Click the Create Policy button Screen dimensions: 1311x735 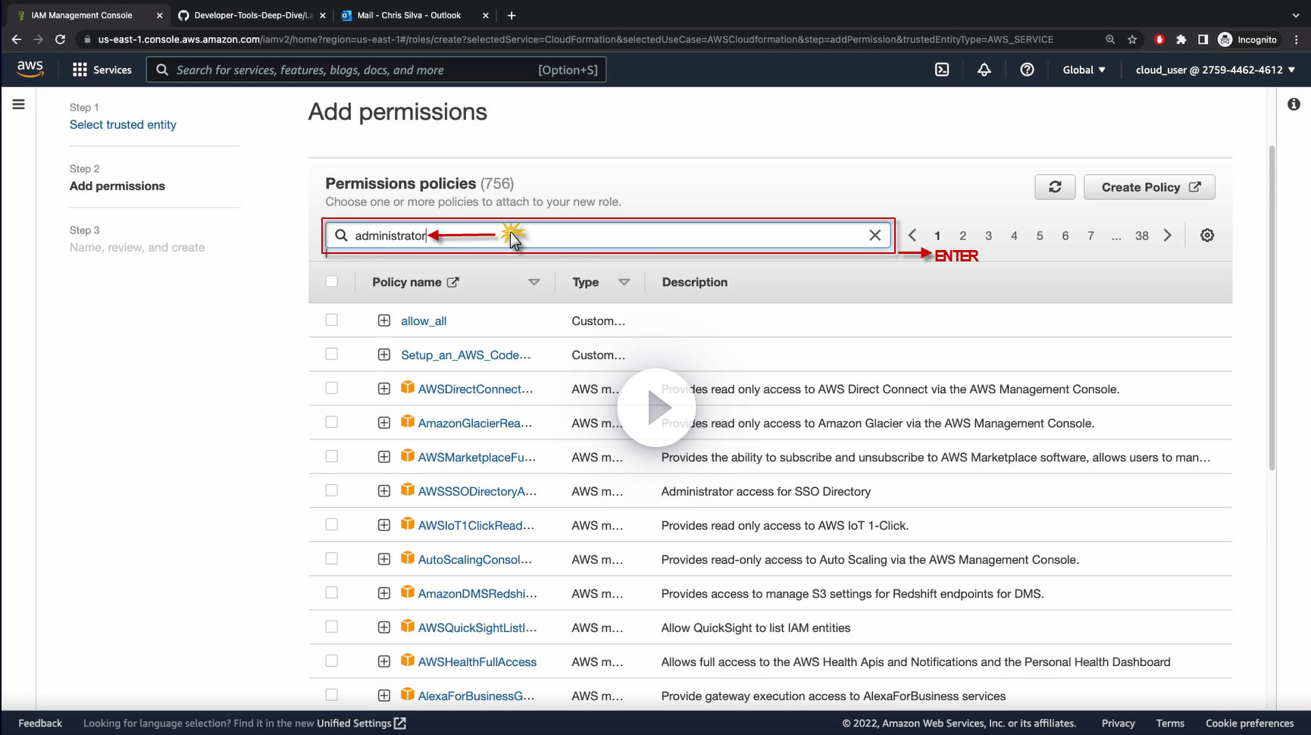tap(1150, 187)
